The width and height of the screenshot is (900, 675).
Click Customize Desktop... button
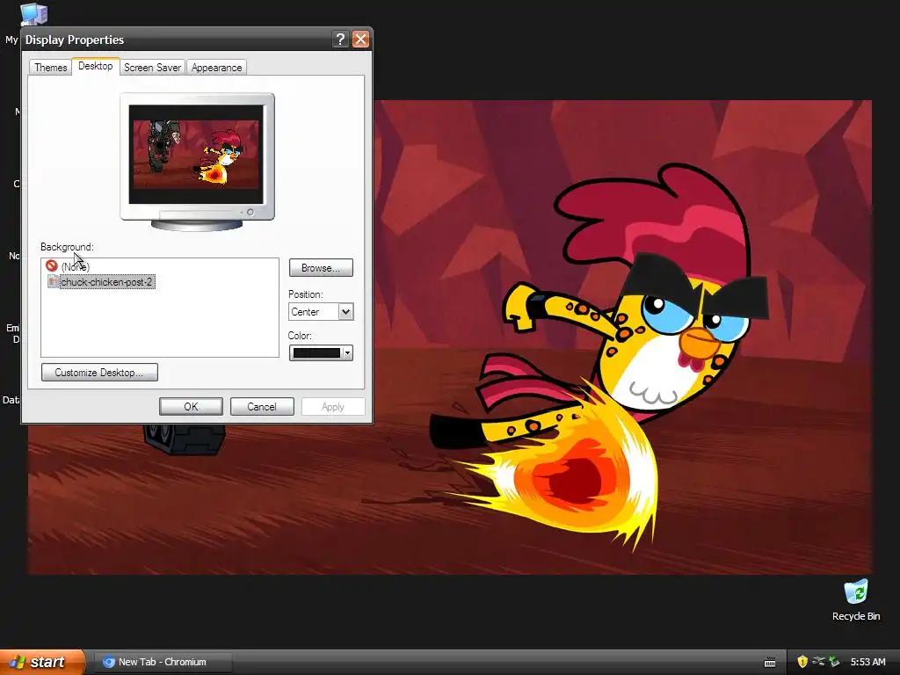pyautogui.click(x=99, y=373)
